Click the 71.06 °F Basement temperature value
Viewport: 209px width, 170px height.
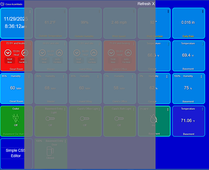pyautogui.click(x=188, y=120)
